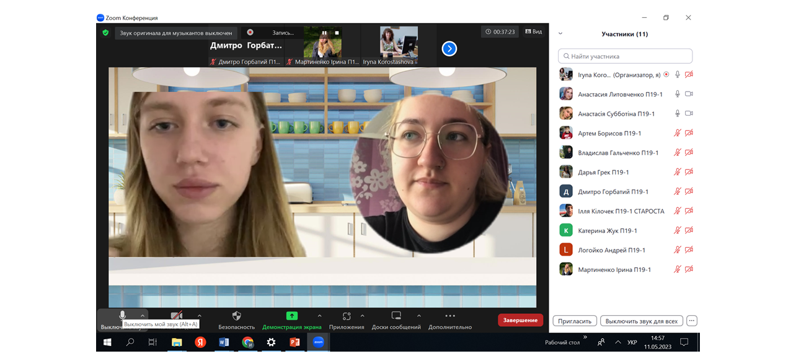Pause the recording
The width and height of the screenshot is (796, 364).
click(x=324, y=32)
